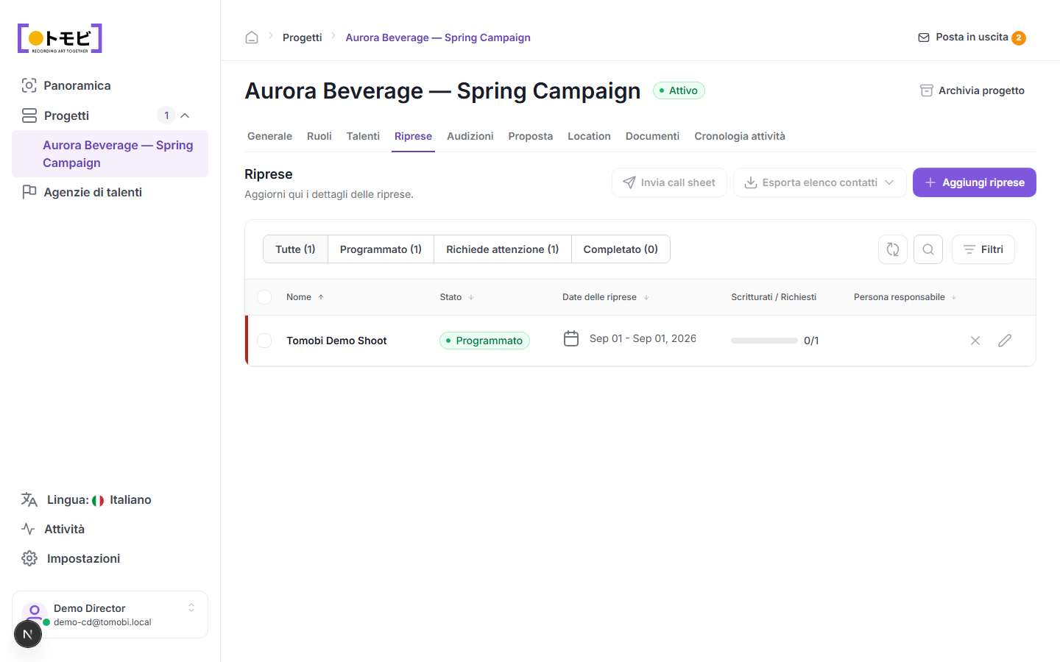Click the Invia call sheet button
The height and width of the screenshot is (662, 1060).
(x=669, y=182)
